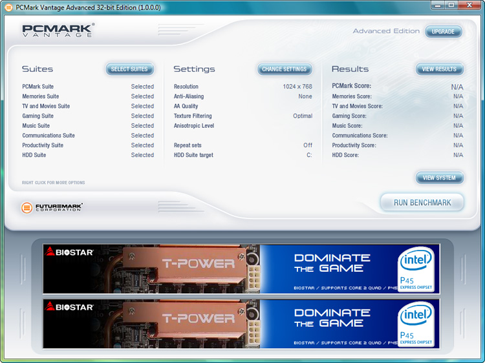Viewport: 485px width, 363px height.
Task: Click Intel P45 badge in top banner
Action: pos(416,269)
